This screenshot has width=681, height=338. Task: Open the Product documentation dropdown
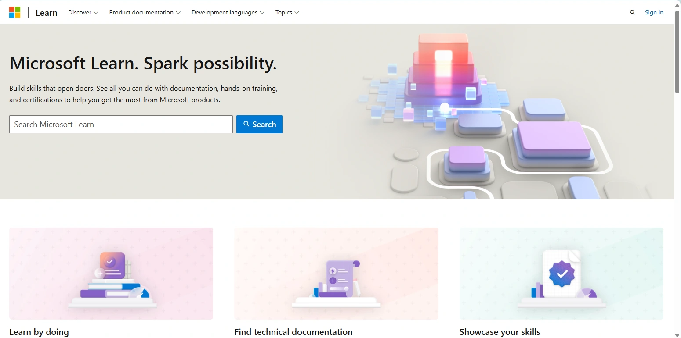coord(145,12)
